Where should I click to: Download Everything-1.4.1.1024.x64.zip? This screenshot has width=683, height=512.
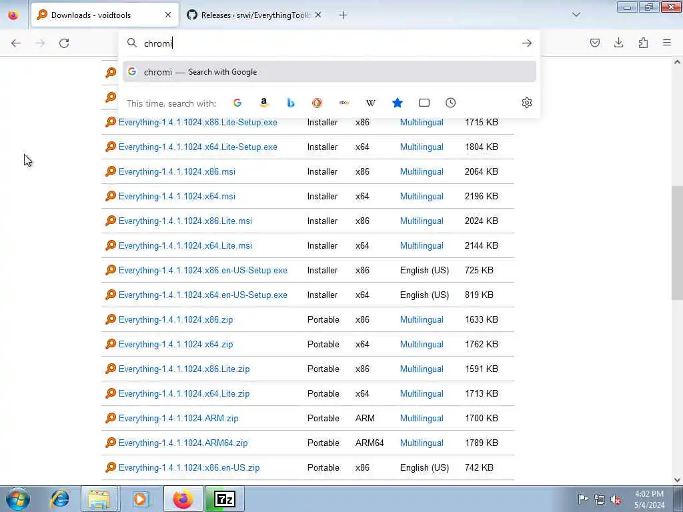coord(175,345)
